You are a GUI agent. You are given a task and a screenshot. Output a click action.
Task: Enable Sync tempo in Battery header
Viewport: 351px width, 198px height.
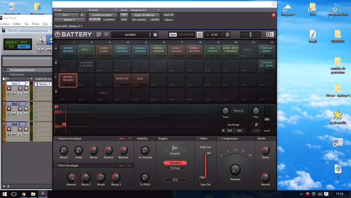(x=173, y=34)
